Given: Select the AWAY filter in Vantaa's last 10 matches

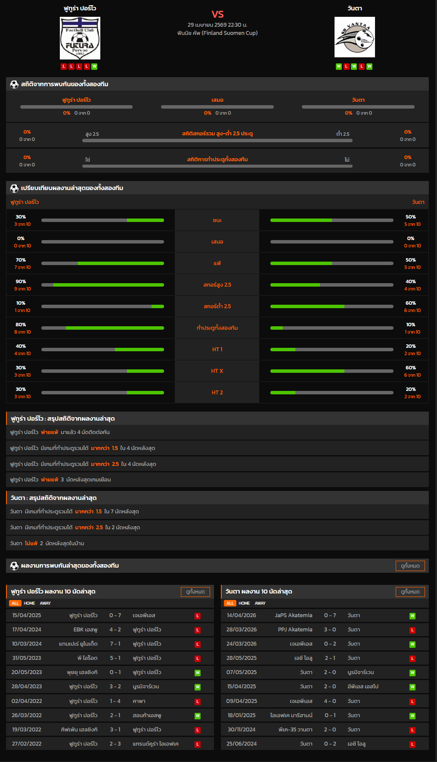Looking at the screenshot, I should click(x=260, y=603).
